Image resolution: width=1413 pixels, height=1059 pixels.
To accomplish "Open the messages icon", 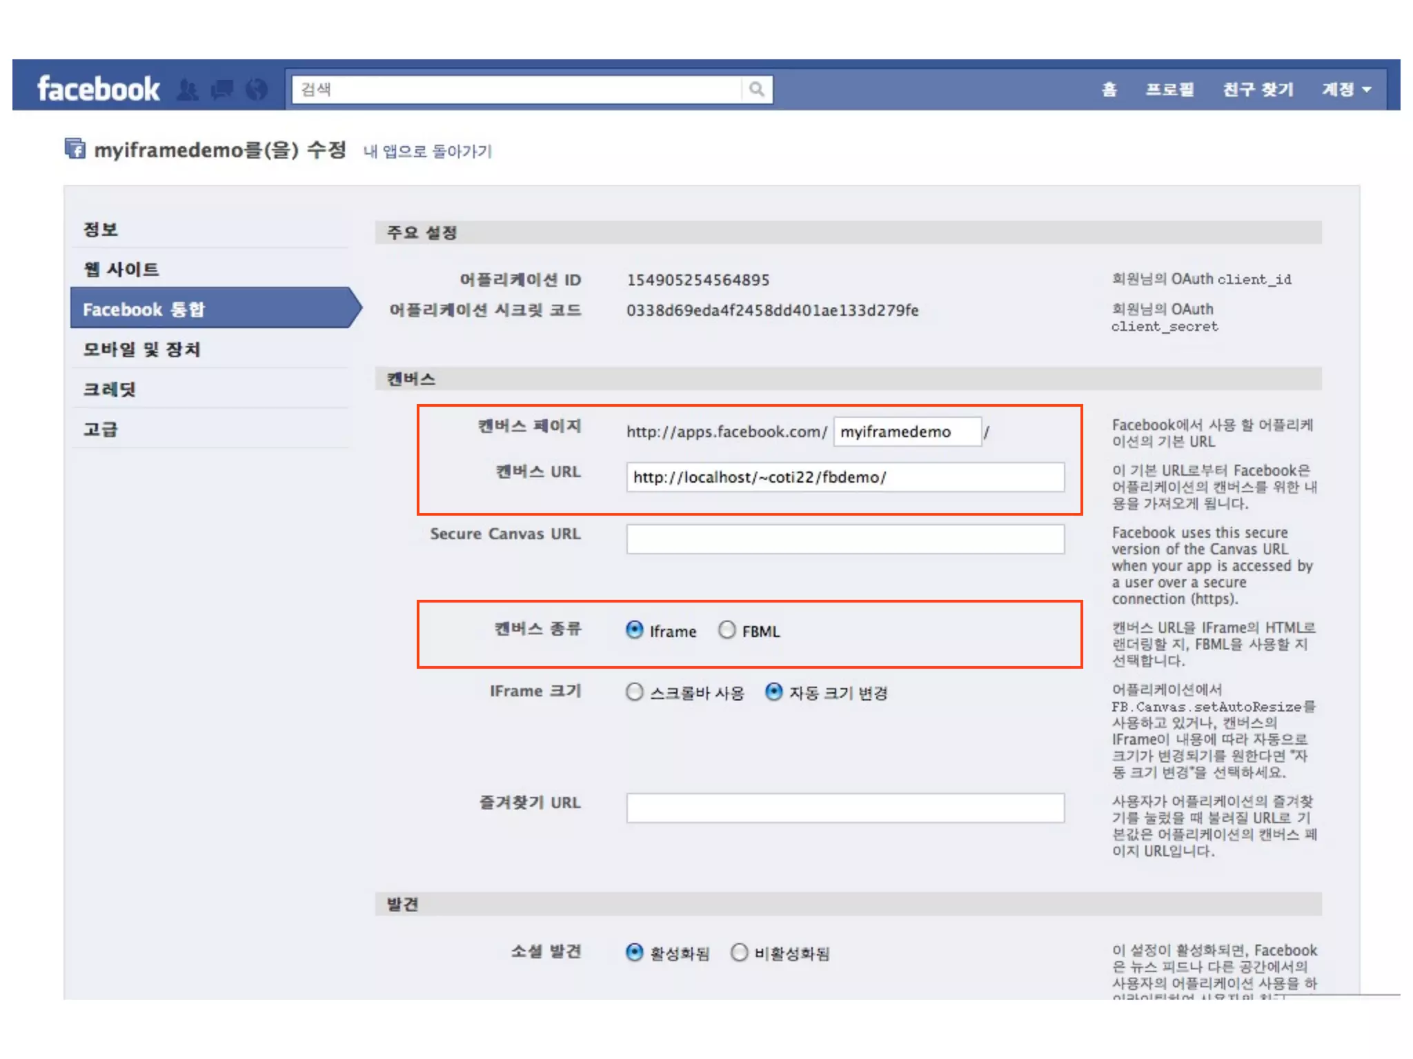I will point(222,90).
